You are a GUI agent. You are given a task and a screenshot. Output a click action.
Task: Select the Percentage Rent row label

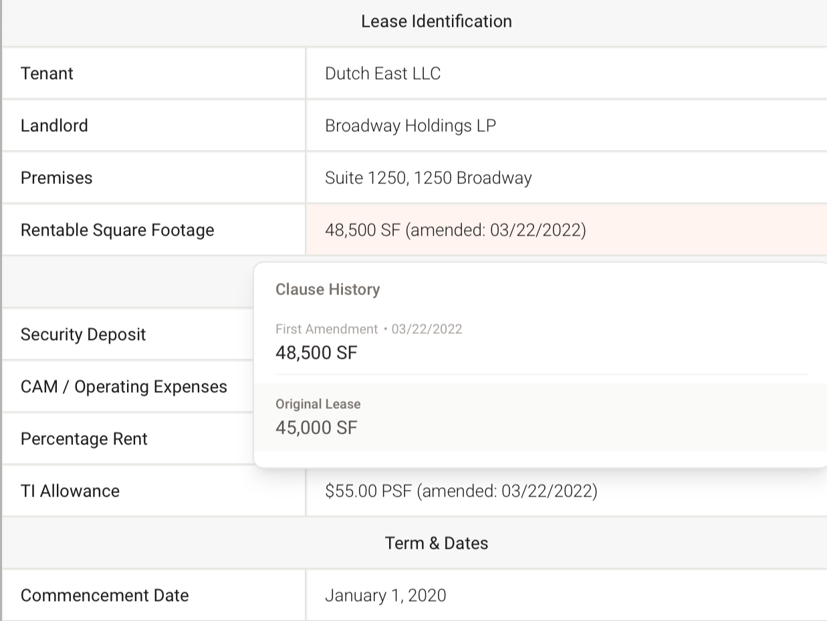[84, 439]
